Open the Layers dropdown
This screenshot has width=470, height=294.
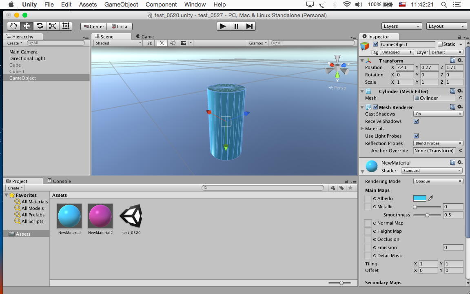(x=401, y=26)
